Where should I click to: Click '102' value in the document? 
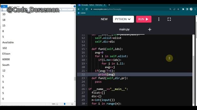coord(5,48)
